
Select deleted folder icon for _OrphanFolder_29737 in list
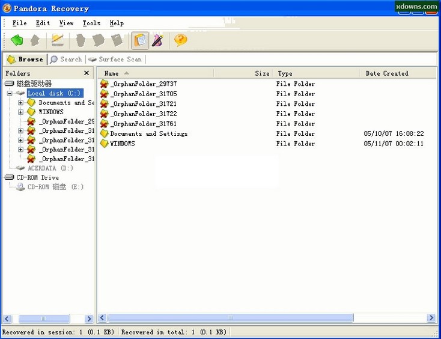[x=104, y=84]
